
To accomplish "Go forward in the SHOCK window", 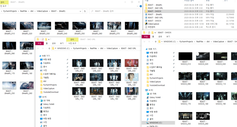I will click(149, 42).
